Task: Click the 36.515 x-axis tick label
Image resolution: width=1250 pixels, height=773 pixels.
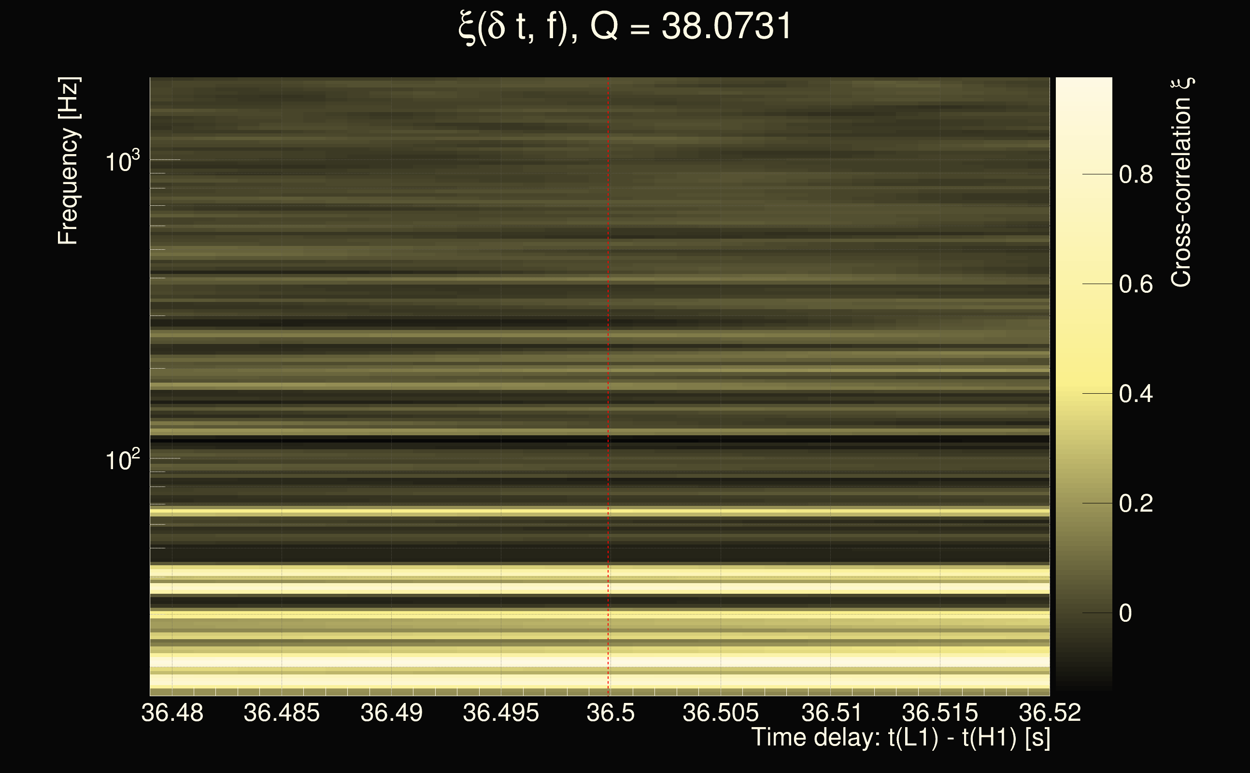Action: (x=940, y=713)
